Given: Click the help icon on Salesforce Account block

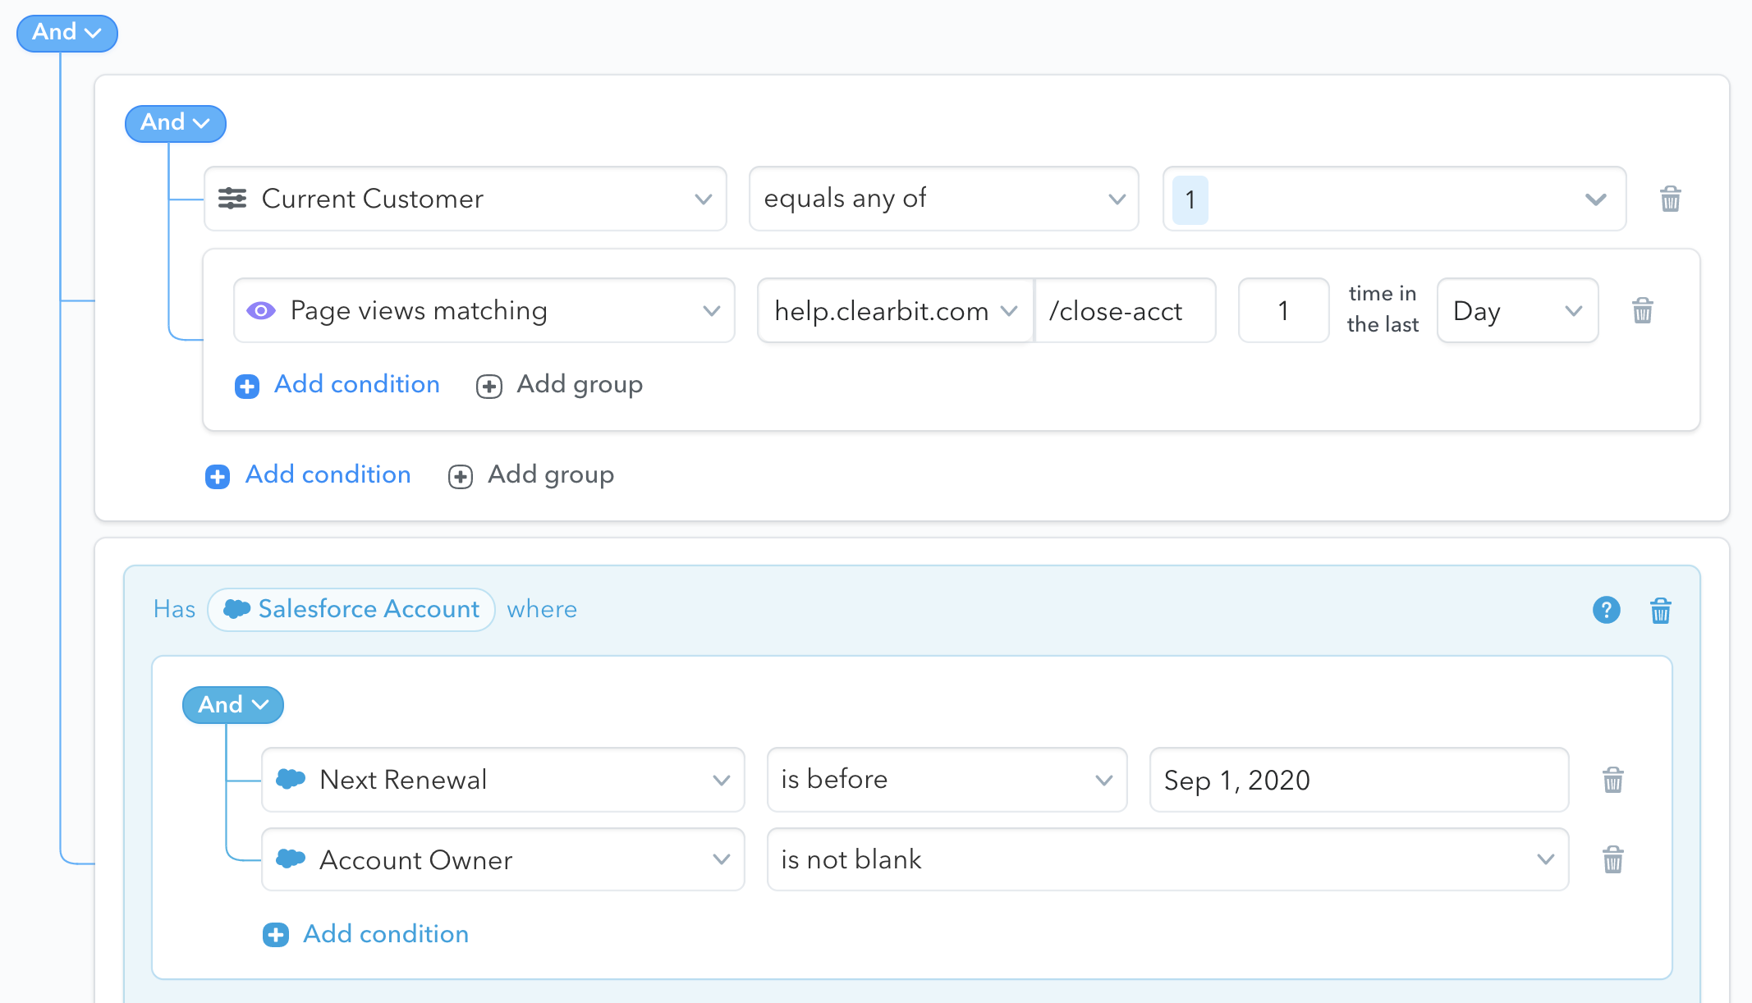Looking at the screenshot, I should [x=1607, y=608].
